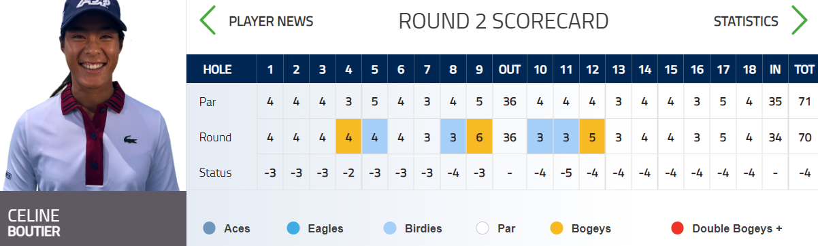Viewport: 818px width, 246px height.
Task: Click Celine Boutier's player photo
Action: pos(93,95)
